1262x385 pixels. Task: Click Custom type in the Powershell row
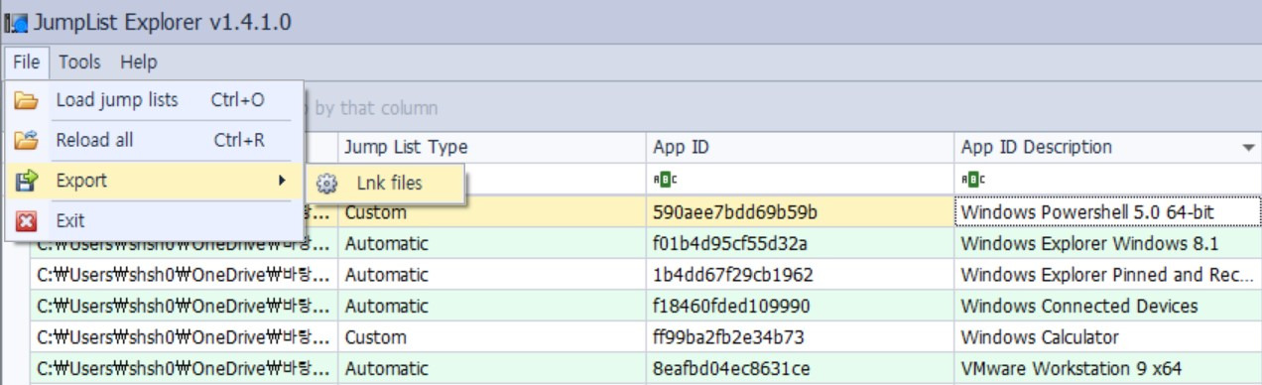(491, 212)
